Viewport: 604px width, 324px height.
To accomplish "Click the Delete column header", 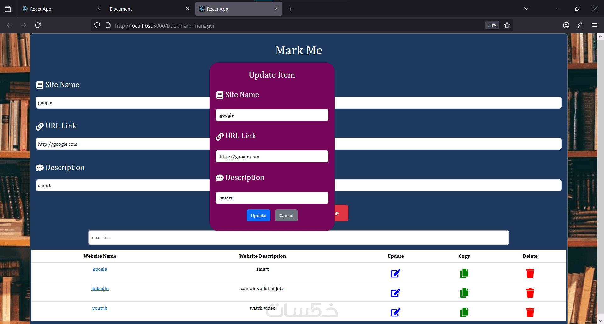I will click(x=530, y=256).
